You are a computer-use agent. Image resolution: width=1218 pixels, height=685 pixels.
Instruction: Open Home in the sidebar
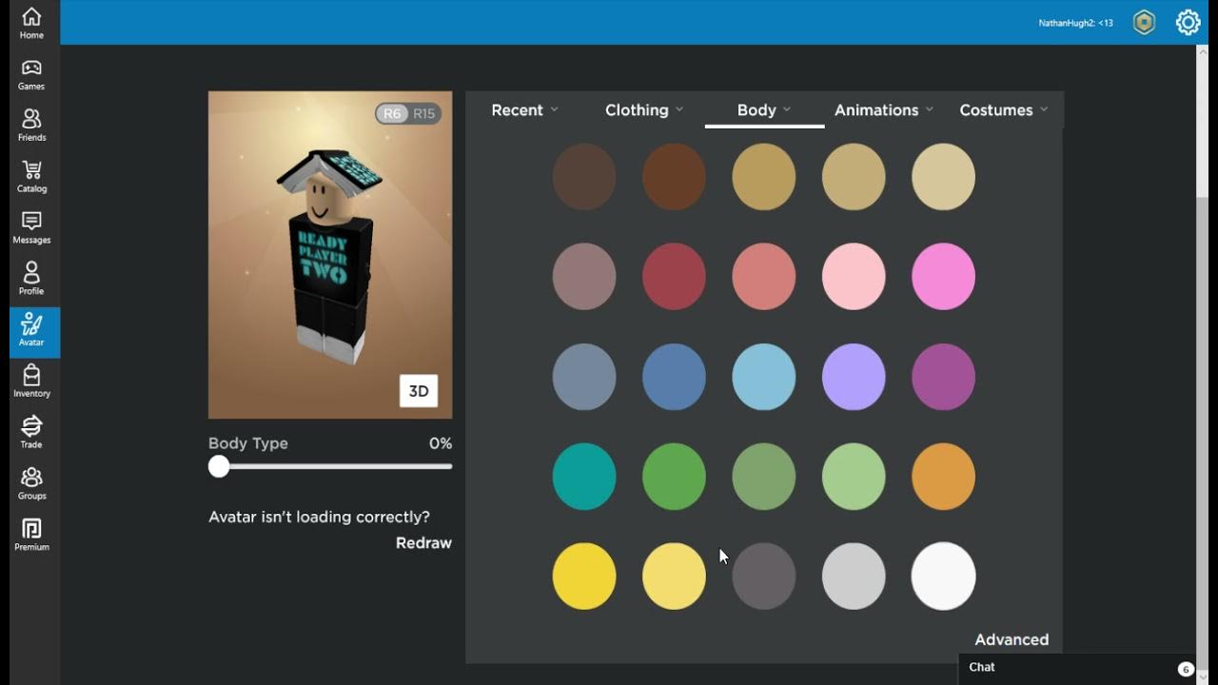pyautogui.click(x=31, y=24)
